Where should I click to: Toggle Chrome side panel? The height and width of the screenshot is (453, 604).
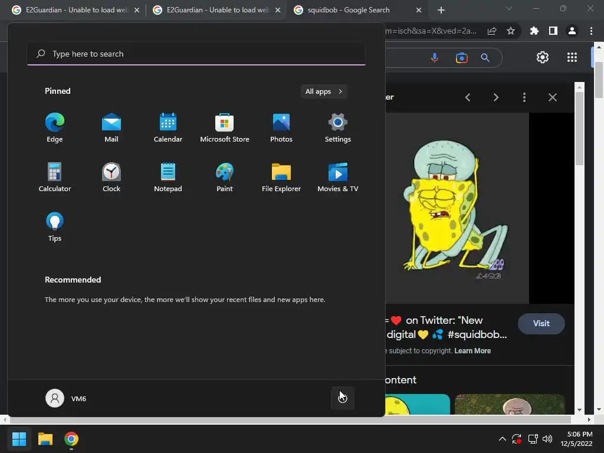coord(553,31)
